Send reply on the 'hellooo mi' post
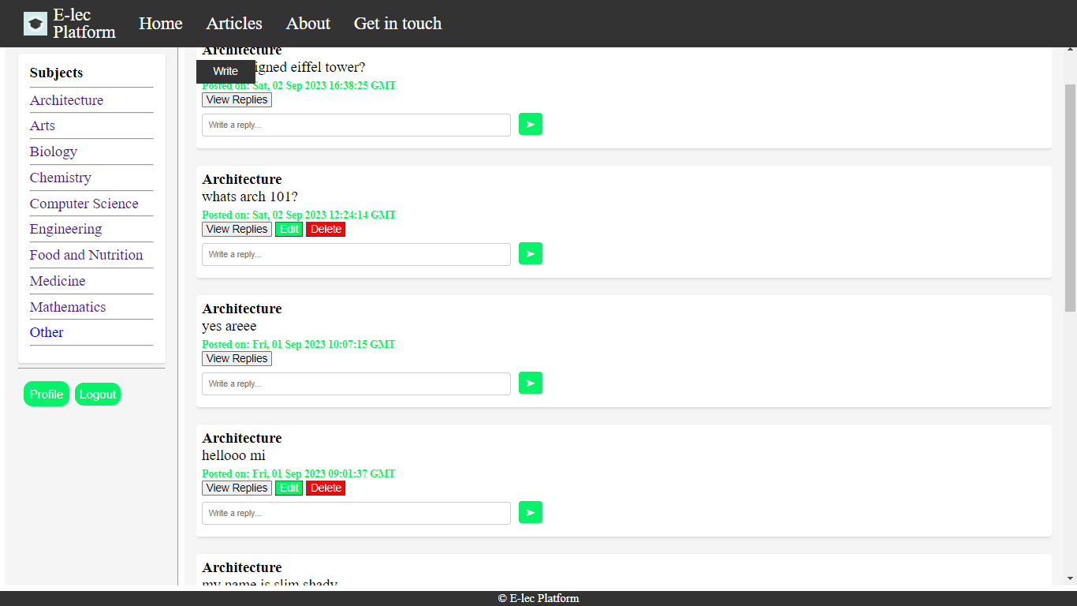1077x606 pixels. pyautogui.click(x=530, y=512)
